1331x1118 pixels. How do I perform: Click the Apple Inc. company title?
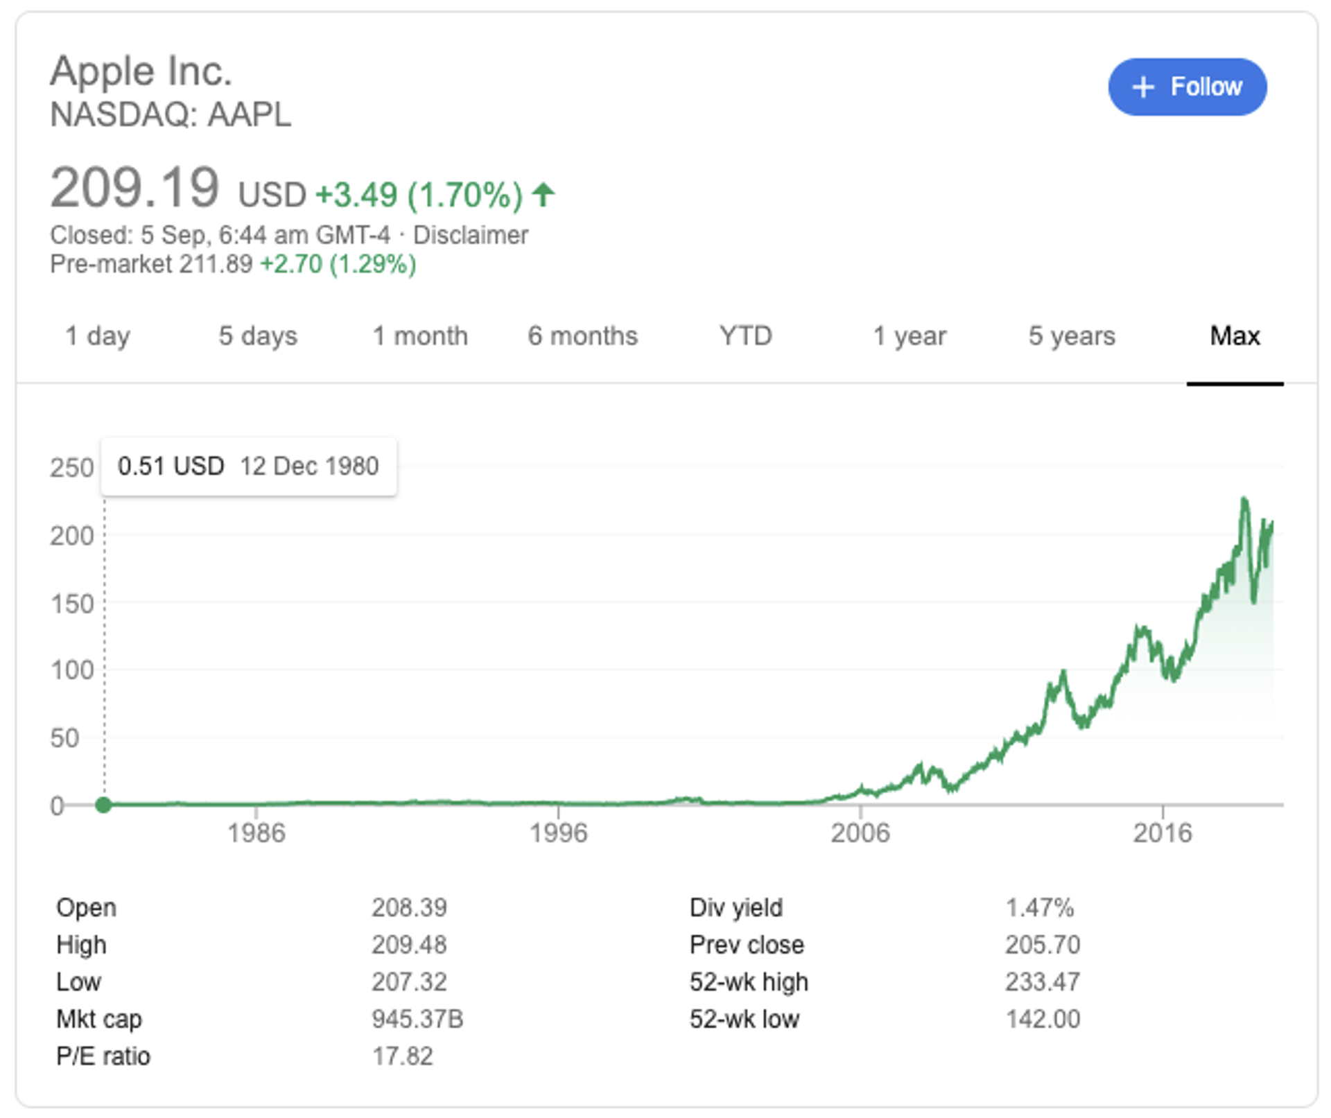(x=141, y=71)
